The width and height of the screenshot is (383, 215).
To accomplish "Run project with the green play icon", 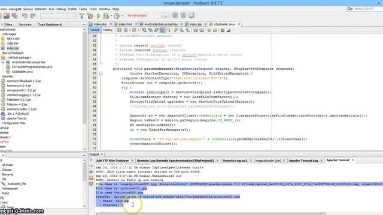I will (98, 16).
